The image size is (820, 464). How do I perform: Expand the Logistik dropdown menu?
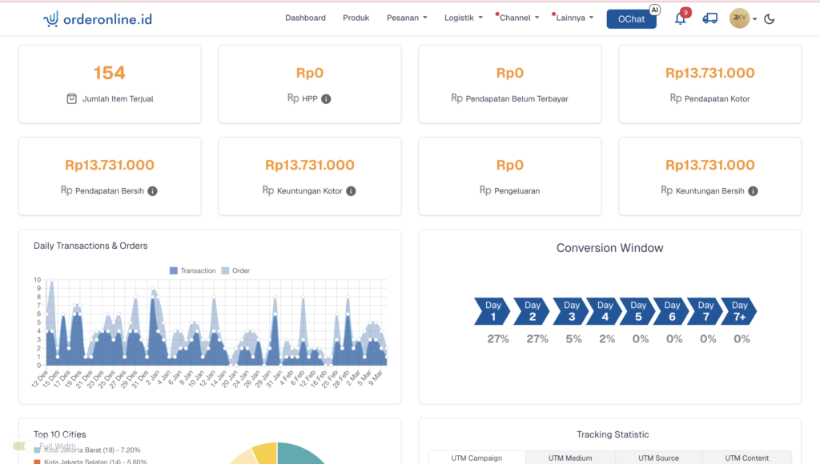point(463,18)
